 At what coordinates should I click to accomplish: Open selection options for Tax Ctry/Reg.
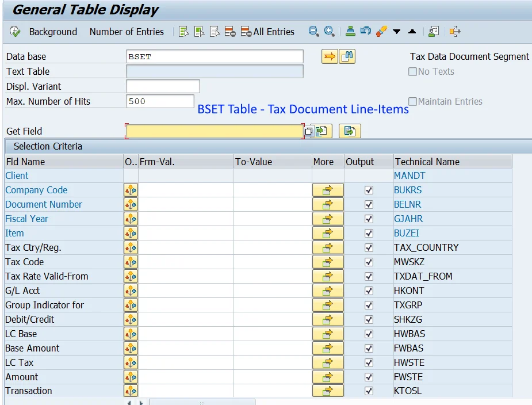(131, 248)
